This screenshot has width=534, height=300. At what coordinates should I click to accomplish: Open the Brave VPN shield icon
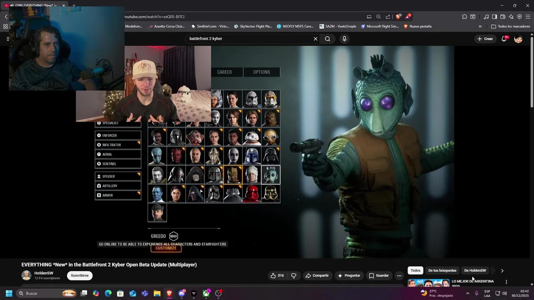coord(519,17)
